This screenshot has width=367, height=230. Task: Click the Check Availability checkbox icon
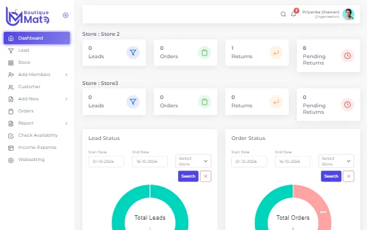click(x=11, y=136)
